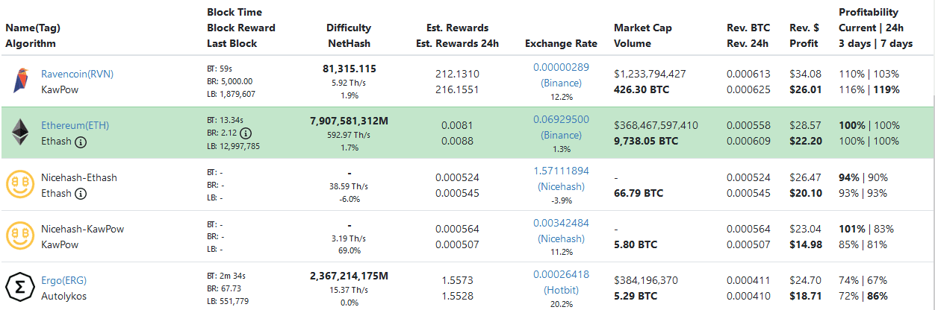Image resolution: width=935 pixels, height=310 pixels.
Task: Click the Ravencoin bird logo icon
Action: (x=20, y=80)
